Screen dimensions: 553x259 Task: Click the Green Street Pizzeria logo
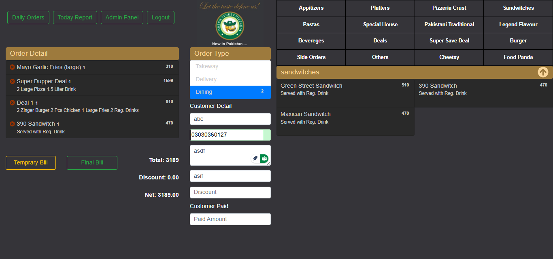click(230, 26)
